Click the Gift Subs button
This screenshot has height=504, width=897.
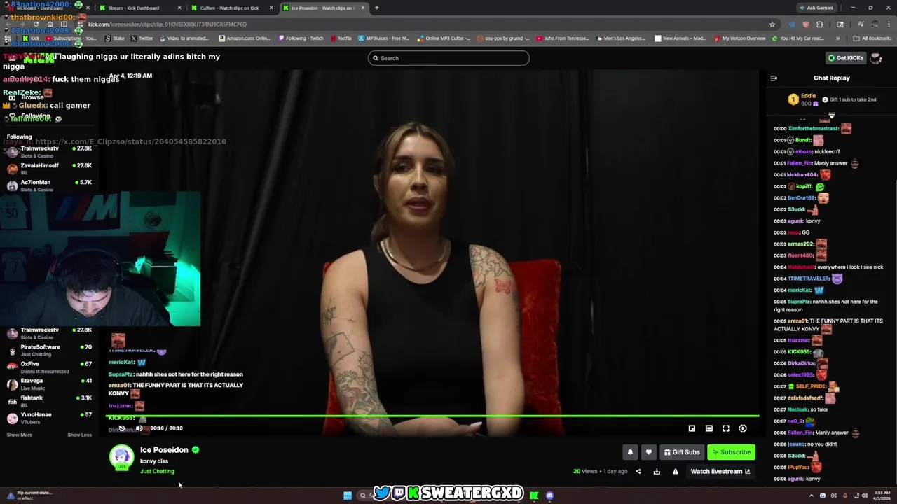pyautogui.click(x=682, y=452)
